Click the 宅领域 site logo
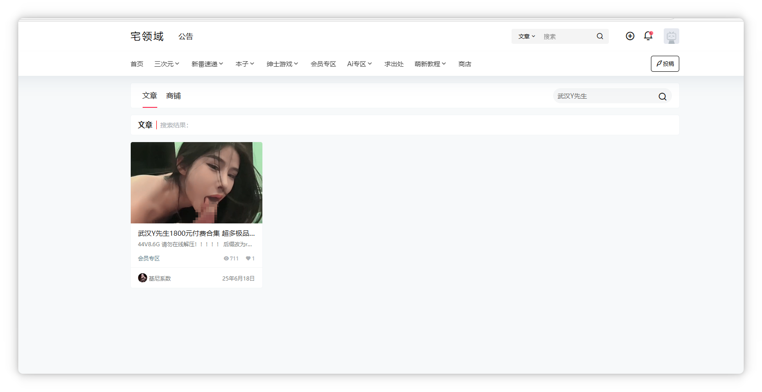Viewport: 762px width, 392px height. pyautogui.click(x=147, y=36)
